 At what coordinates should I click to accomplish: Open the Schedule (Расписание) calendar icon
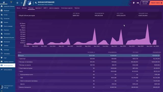tap(2, 42)
